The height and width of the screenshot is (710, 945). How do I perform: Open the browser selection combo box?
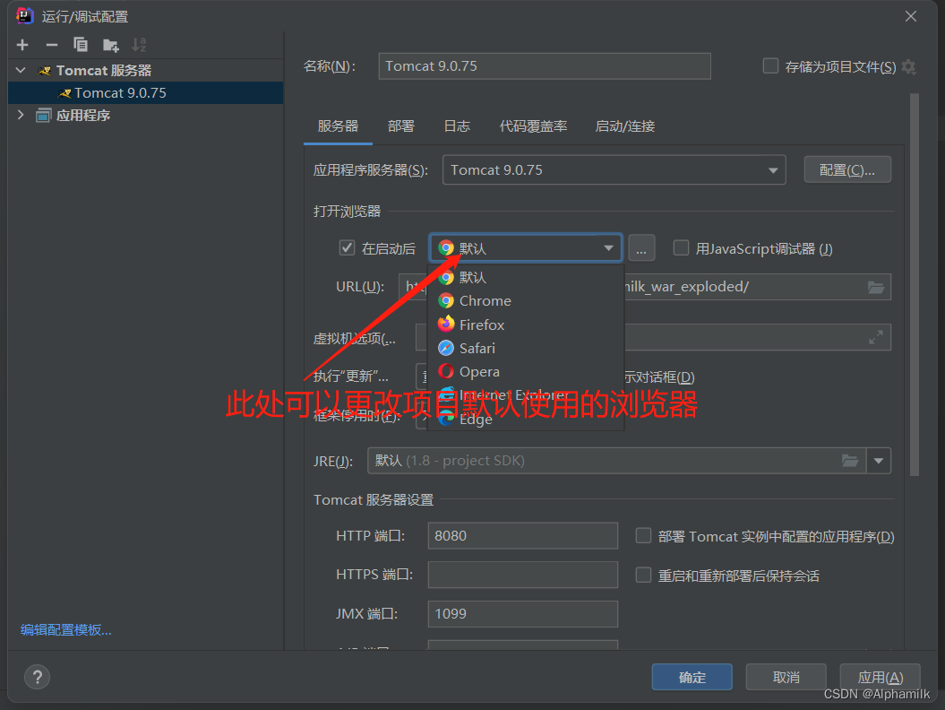(526, 248)
